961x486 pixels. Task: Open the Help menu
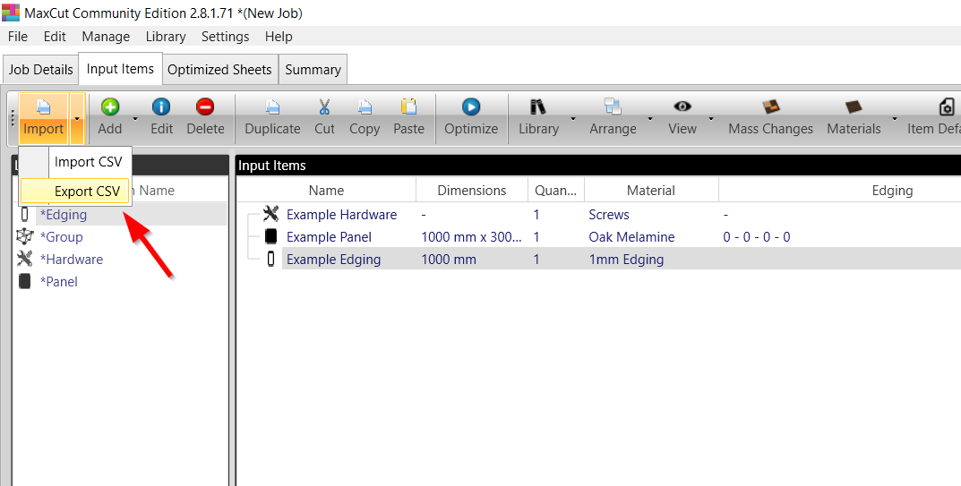coord(279,37)
